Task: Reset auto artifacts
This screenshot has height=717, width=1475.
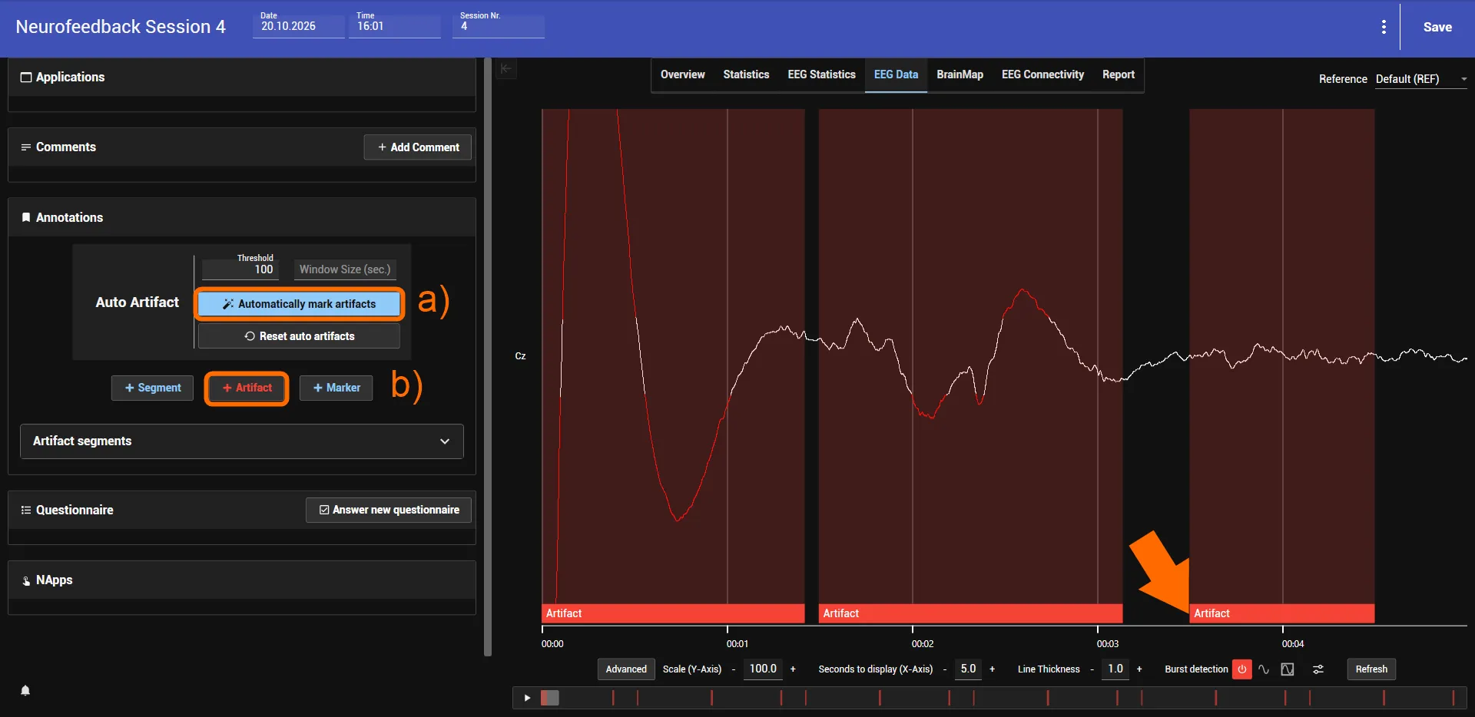Action: 300,336
